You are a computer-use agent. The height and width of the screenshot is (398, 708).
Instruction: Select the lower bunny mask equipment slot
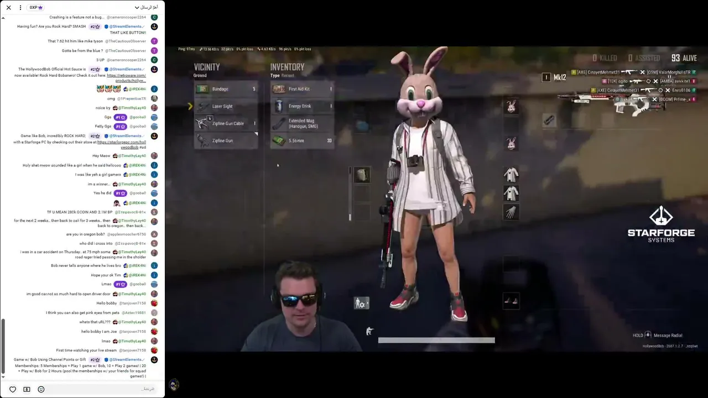(511, 144)
